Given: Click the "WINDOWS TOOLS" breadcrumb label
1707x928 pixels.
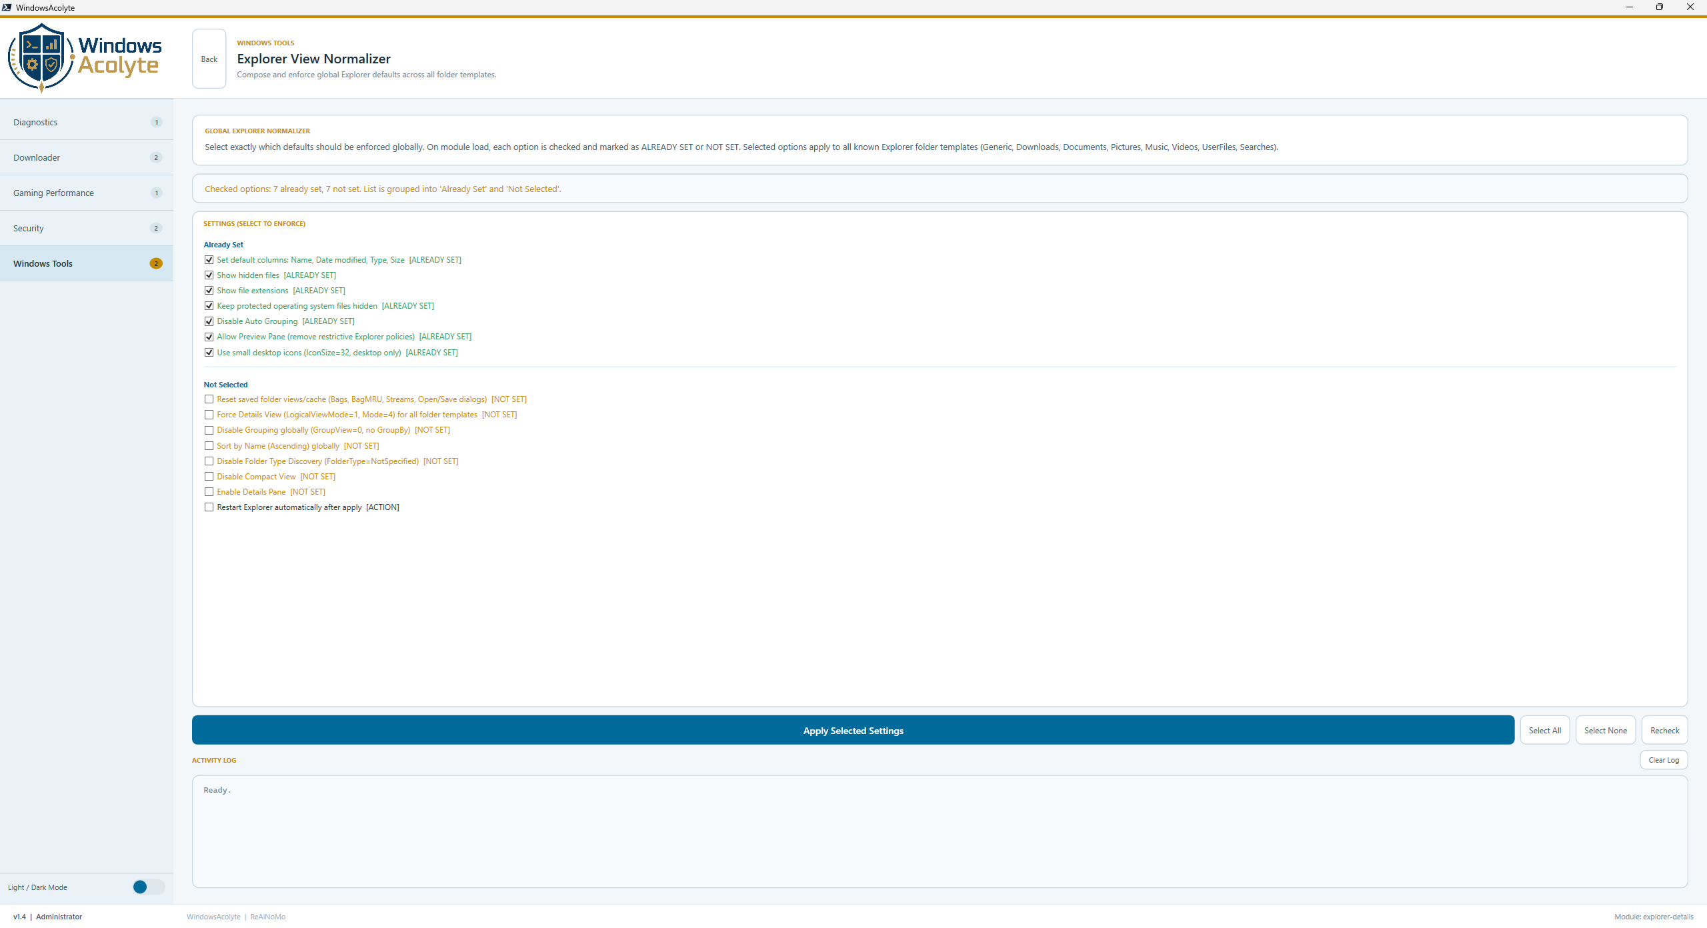Looking at the screenshot, I should tap(265, 43).
